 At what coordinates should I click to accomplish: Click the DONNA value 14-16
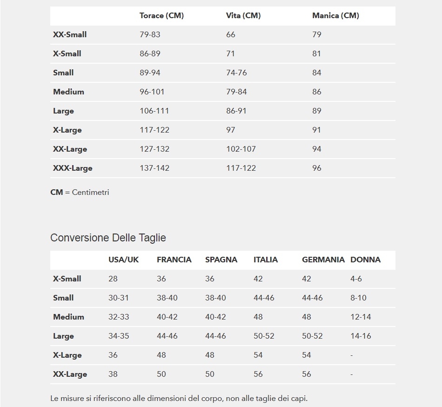tap(361, 336)
